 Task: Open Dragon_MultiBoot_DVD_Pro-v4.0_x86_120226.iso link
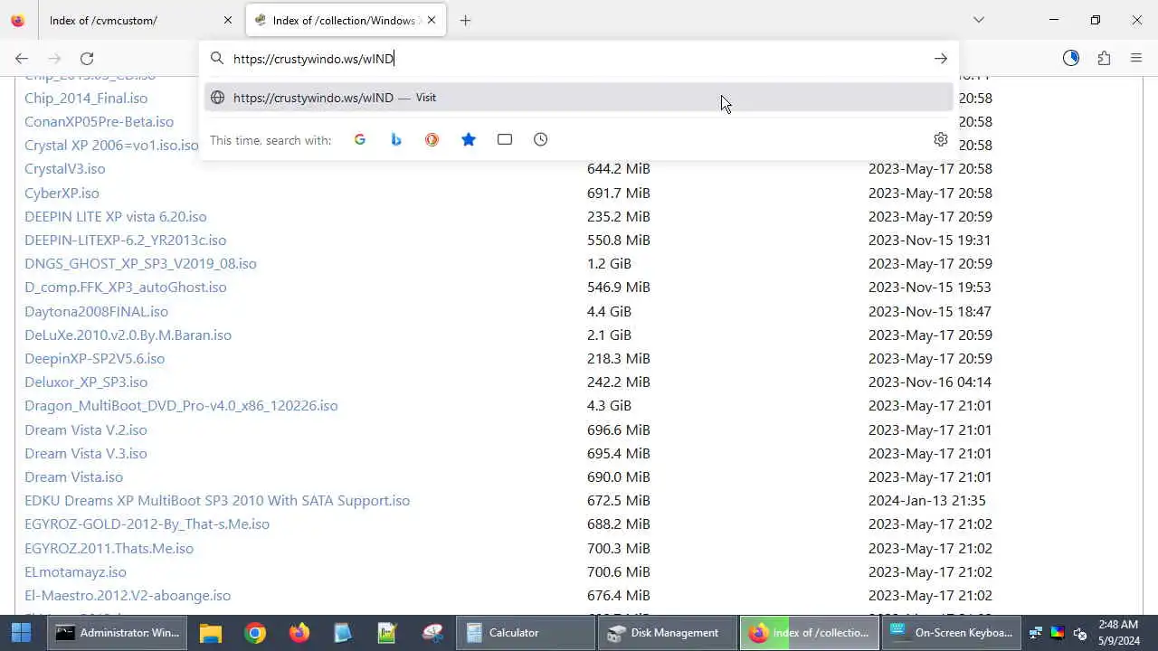(x=181, y=405)
